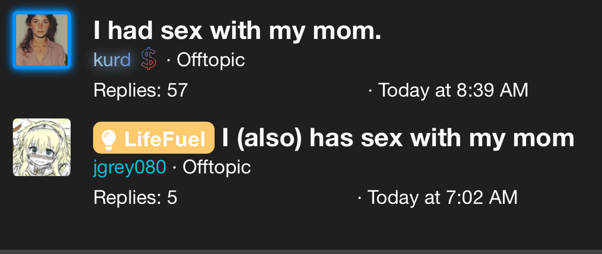
Task: Click the Replies: 5 count
Action: (x=135, y=197)
